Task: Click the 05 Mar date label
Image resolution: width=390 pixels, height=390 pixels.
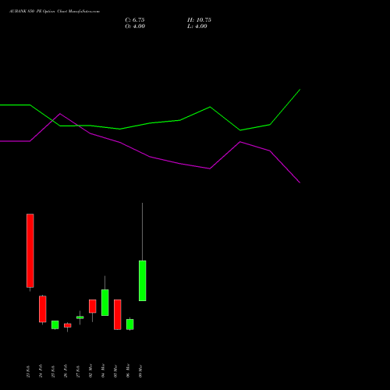Action: point(115,371)
